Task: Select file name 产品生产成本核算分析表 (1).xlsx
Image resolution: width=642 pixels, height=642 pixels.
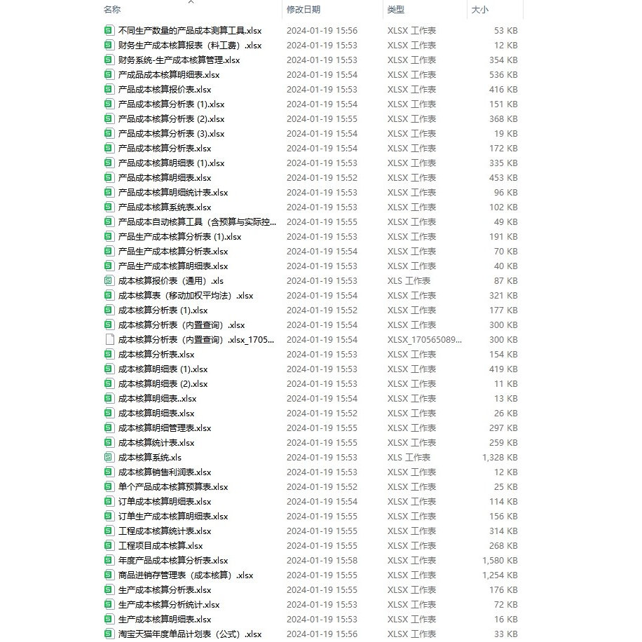Action: 179,236
